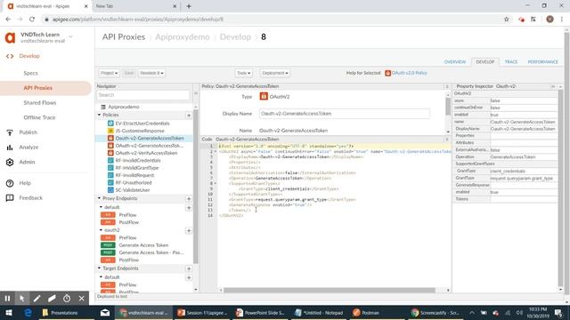This screenshot has height=320, width=570.
Task: Open the Tools dropdown
Action: coord(243,73)
